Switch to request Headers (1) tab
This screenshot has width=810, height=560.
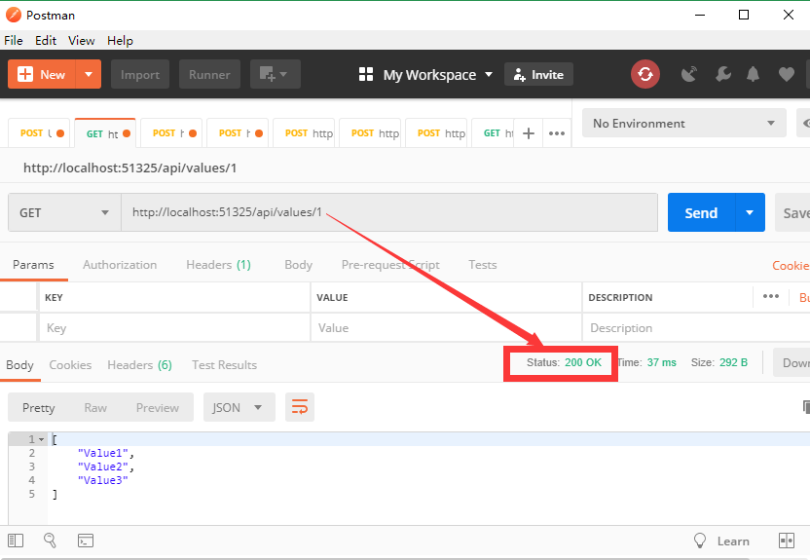point(218,265)
